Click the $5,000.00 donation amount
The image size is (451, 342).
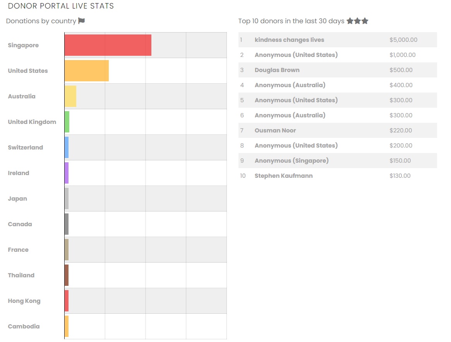tap(403, 40)
